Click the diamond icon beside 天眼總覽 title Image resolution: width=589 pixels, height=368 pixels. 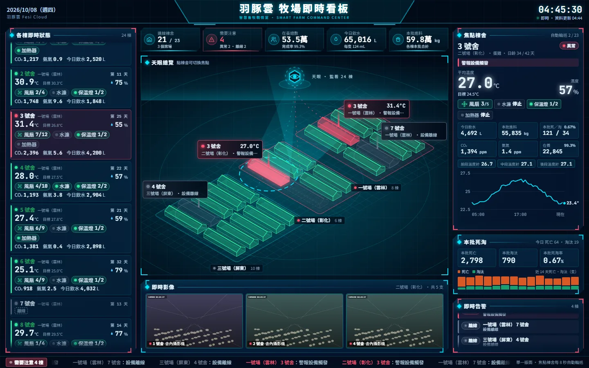tap(147, 63)
